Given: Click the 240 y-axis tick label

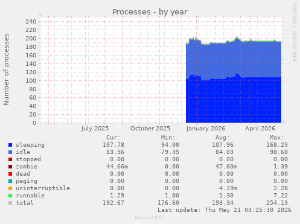Looking at the screenshot, I should 31,22.
